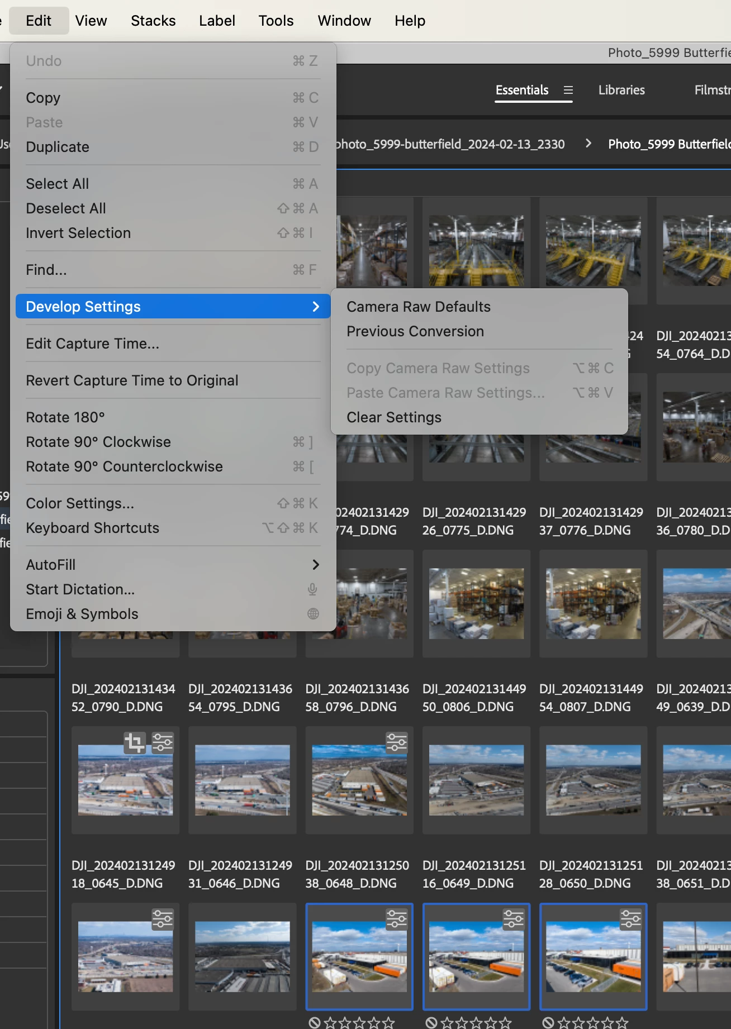This screenshot has height=1029, width=731.
Task: Choose Rotate 90° Counterclockwise
Action: 173,466
